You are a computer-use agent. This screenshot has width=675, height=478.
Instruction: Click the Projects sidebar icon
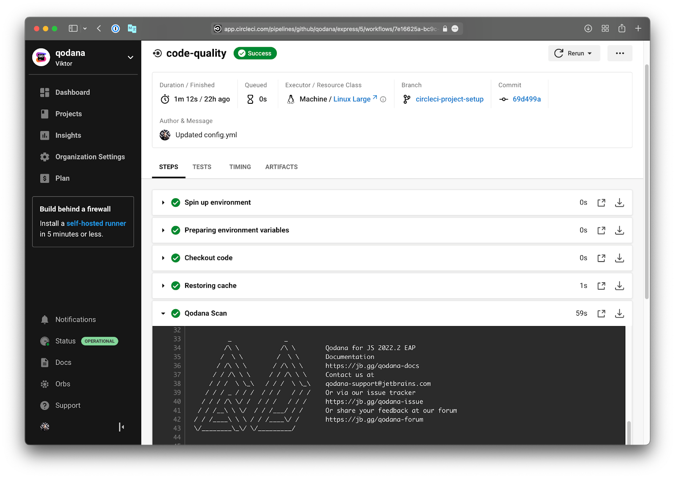coord(45,114)
